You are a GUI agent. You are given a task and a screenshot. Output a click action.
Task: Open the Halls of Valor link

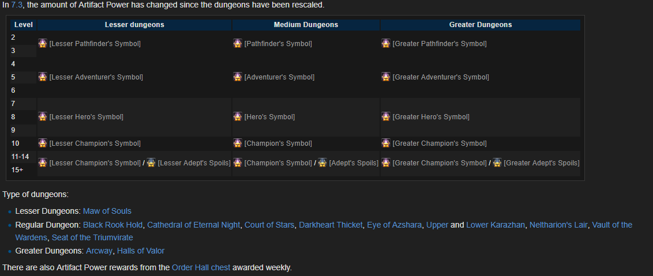[140, 251]
